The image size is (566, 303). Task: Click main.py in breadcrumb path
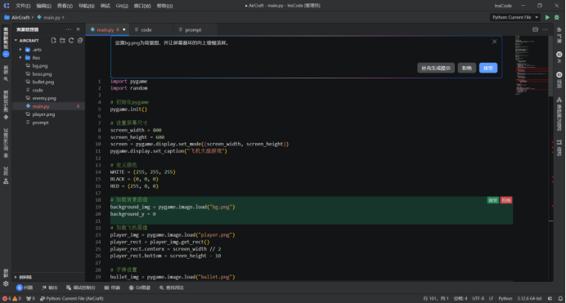click(x=49, y=17)
